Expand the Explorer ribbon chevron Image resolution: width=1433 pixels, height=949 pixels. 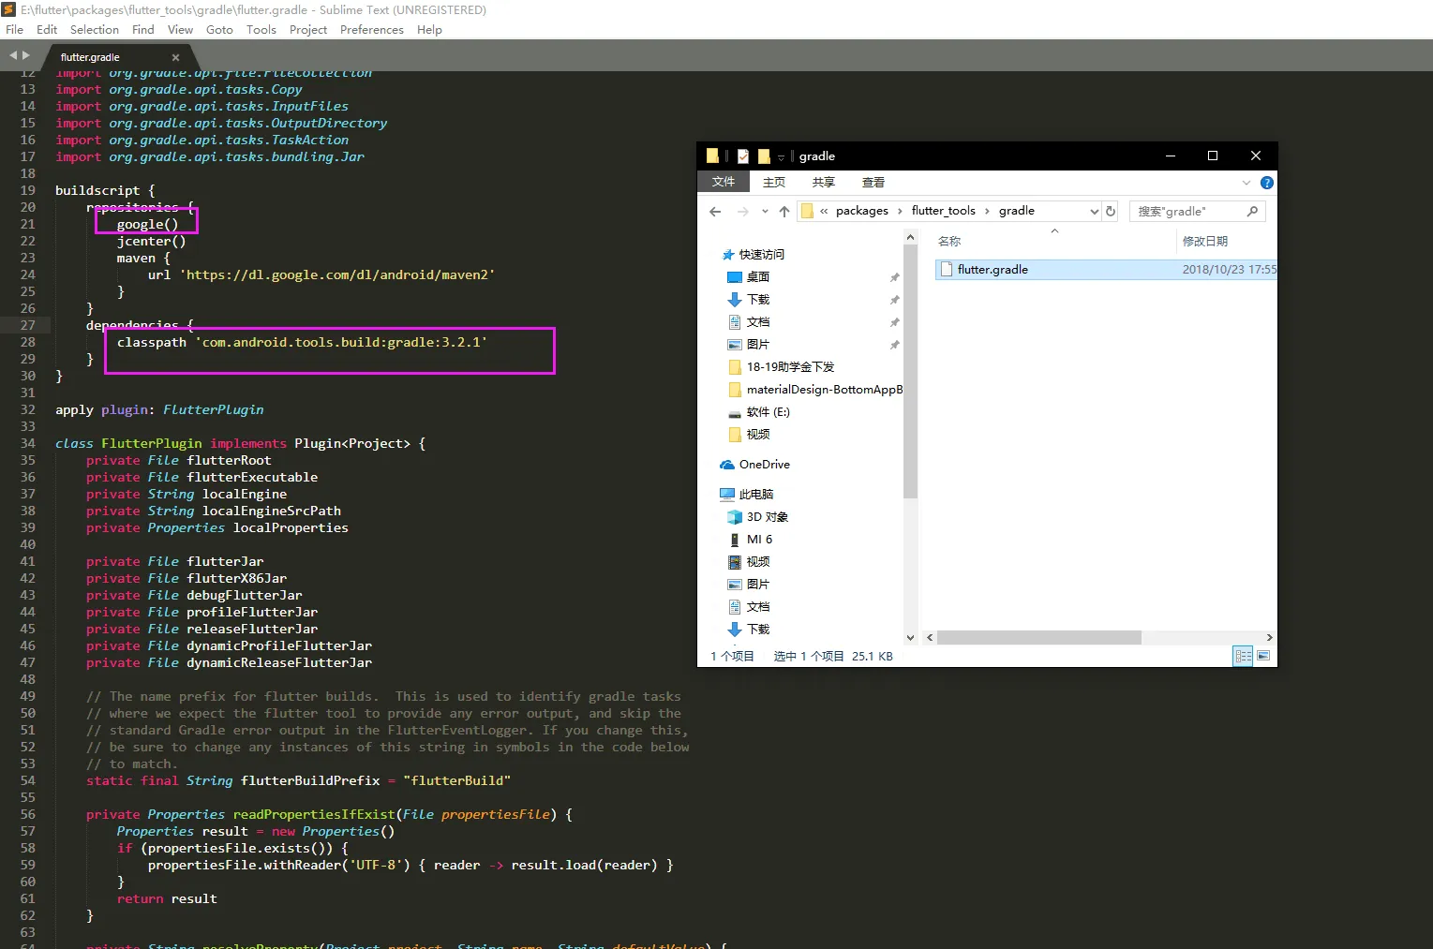click(1246, 183)
